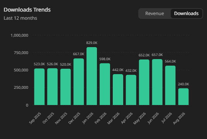Viewport: 207px width, 139px height.
Task: Click the Sep 2025 bar
Action: (x=39, y=87)
